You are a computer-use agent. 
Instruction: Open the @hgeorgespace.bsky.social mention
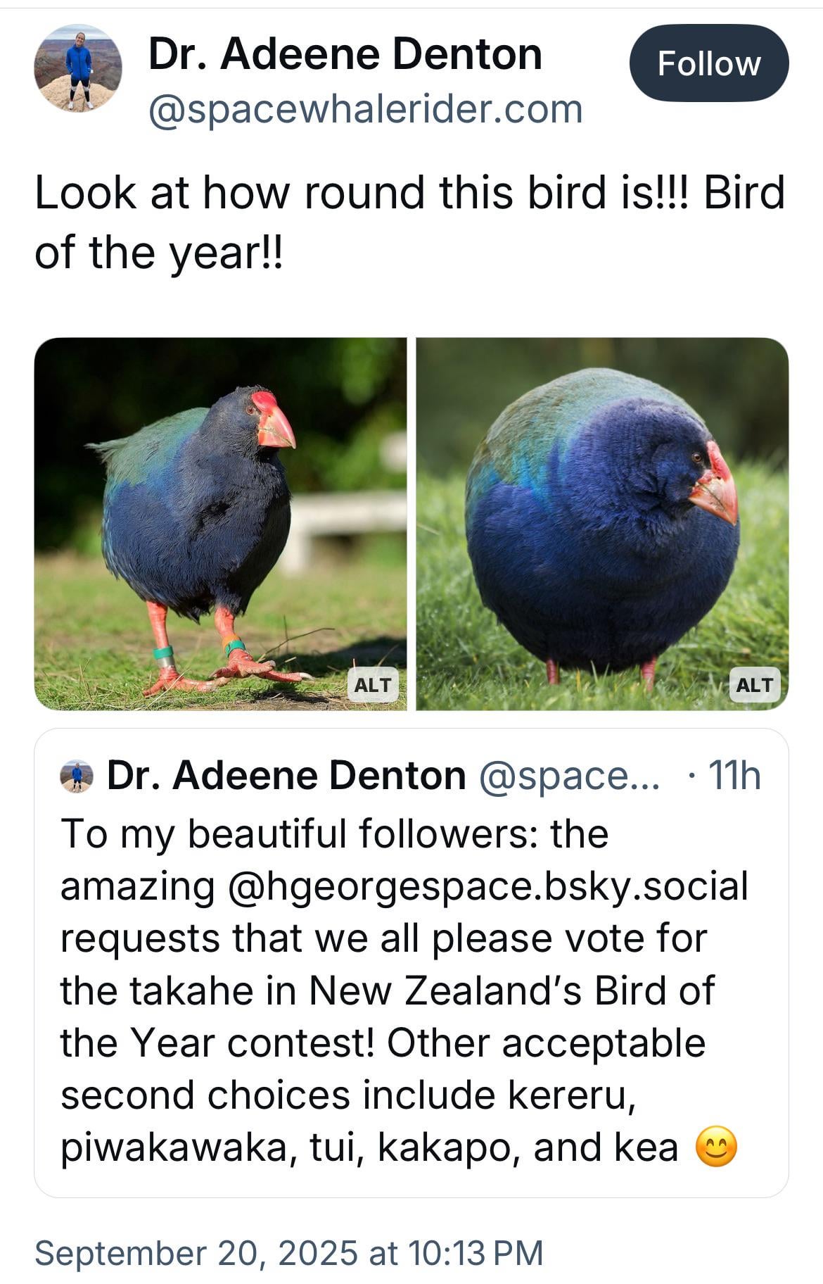pyautogui.click(x=488, y=886)
